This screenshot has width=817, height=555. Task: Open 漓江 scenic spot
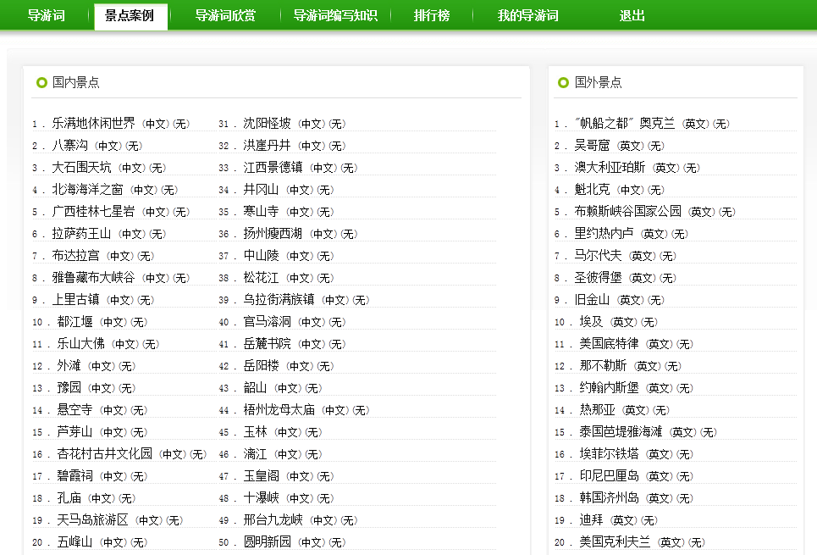click(x=256, y=454)
